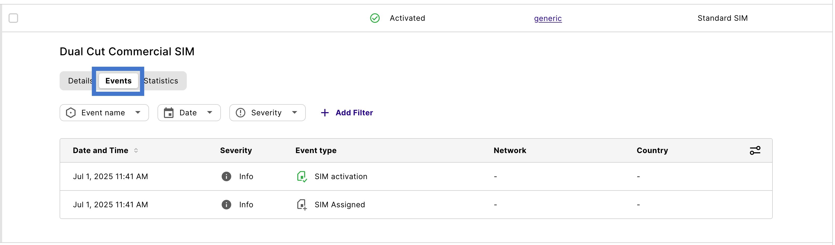The image size is (835, 245).
Task: Select the SIM row checkbox
Action: click(13, 18)
